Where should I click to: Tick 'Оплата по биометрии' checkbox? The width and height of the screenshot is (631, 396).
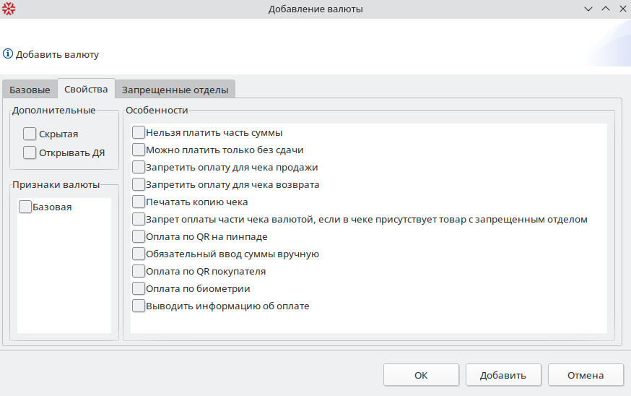coord(139,289)
